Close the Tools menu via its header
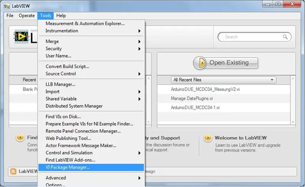This screenshot has height=187, width=305. pyautogui.click(x=45, y=16)
